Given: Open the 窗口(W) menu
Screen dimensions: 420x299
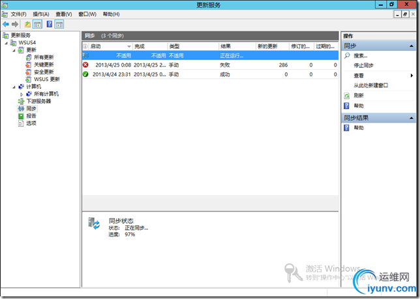Looking at the screenshot, I should [87, 14].
